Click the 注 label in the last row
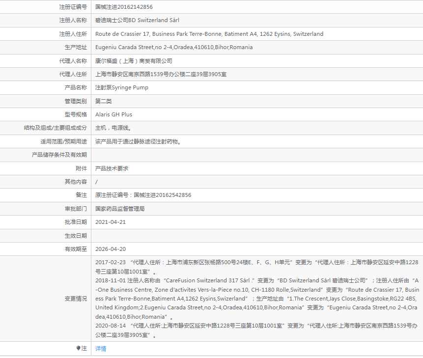The height and width of the screenshot is (358, 423). 84,349
